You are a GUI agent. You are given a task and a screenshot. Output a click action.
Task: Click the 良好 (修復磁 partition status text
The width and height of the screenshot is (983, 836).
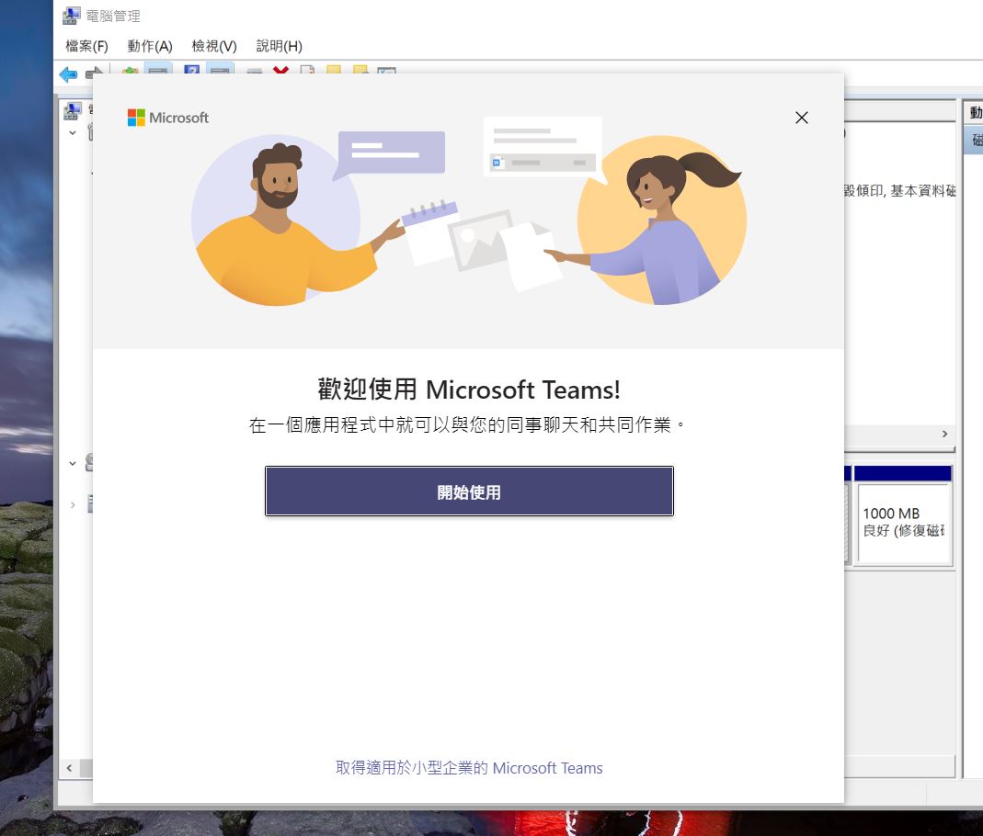pos(903,530)
